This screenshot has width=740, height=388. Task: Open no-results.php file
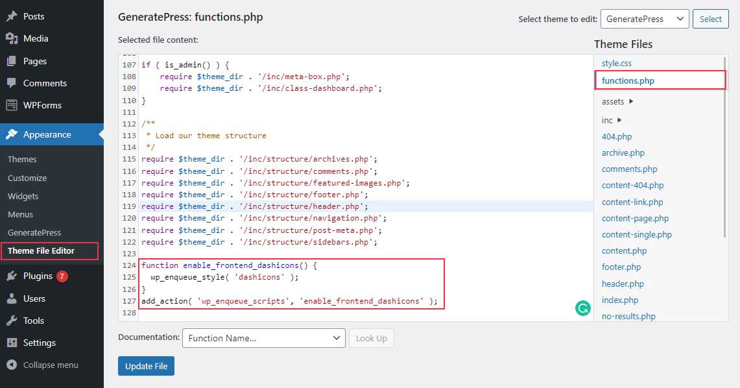tap(628, 316)
